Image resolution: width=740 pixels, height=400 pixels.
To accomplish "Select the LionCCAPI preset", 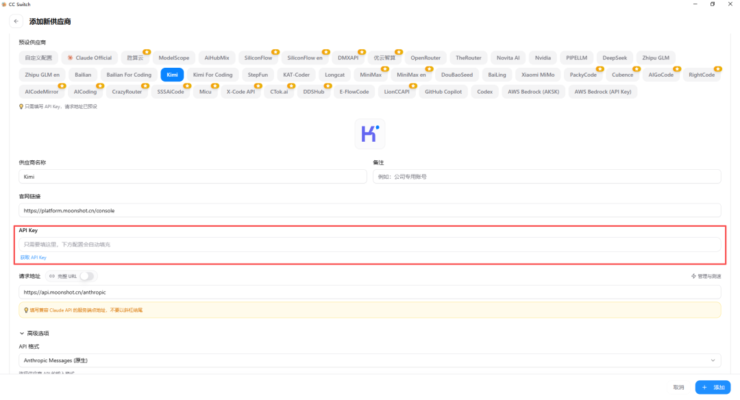I will [397, 92].
